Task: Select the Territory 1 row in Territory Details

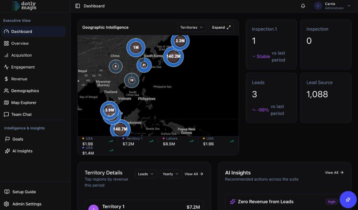Action: click(x=144, y=205)
